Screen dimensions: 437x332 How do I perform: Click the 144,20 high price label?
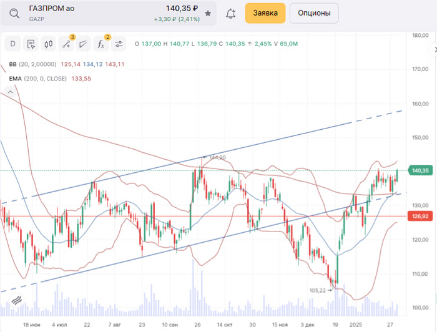coord(217,157)
